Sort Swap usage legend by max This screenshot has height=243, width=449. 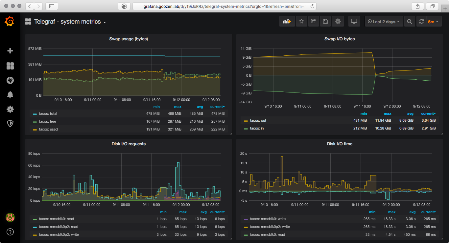[x=178, y=107]
